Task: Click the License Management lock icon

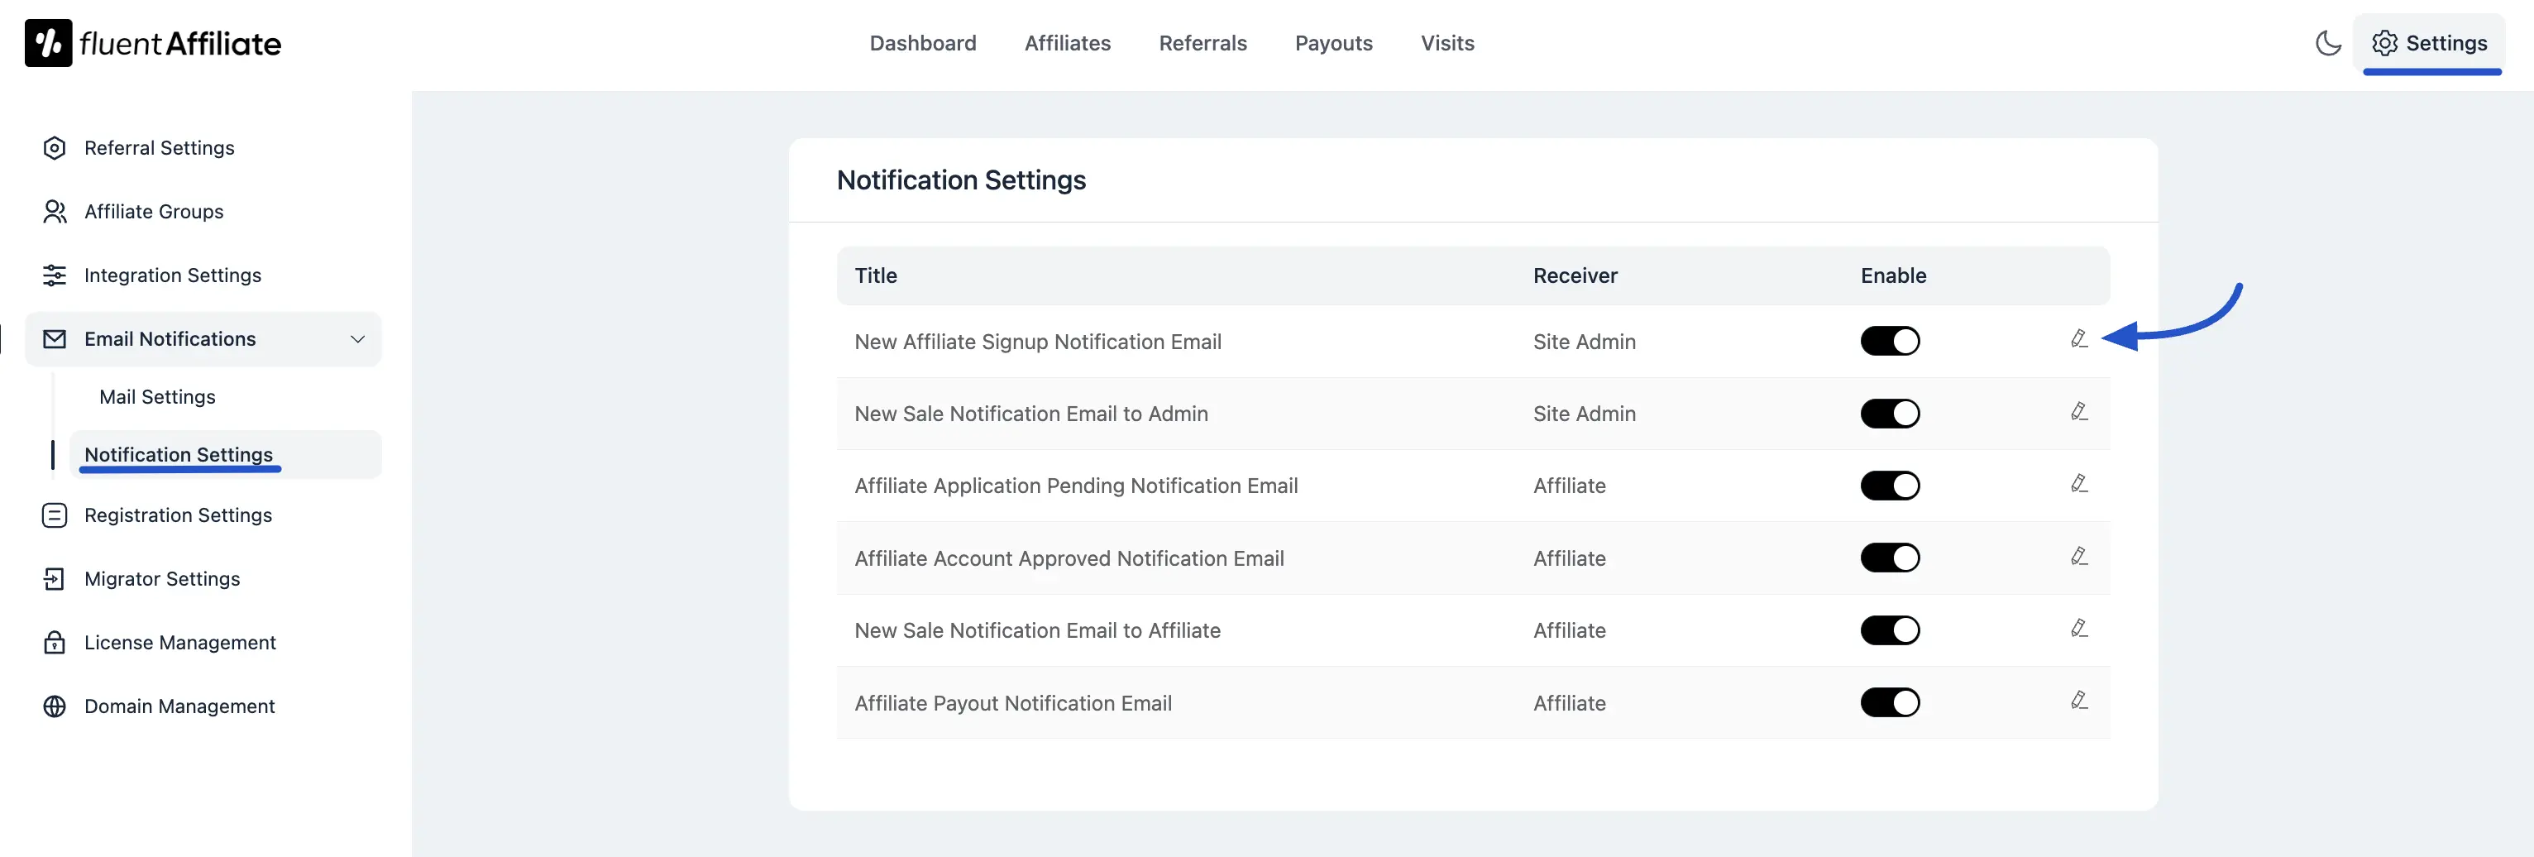Action: pyautogui.click(x=54, y=642)
